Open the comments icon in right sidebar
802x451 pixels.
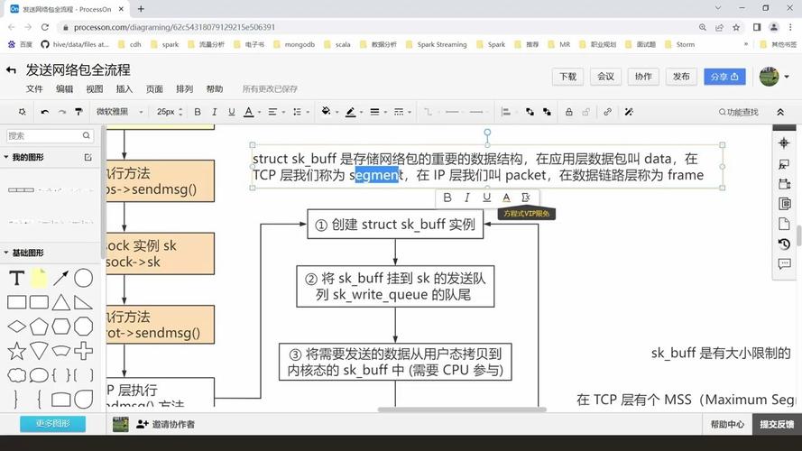[x=784, y=264]
